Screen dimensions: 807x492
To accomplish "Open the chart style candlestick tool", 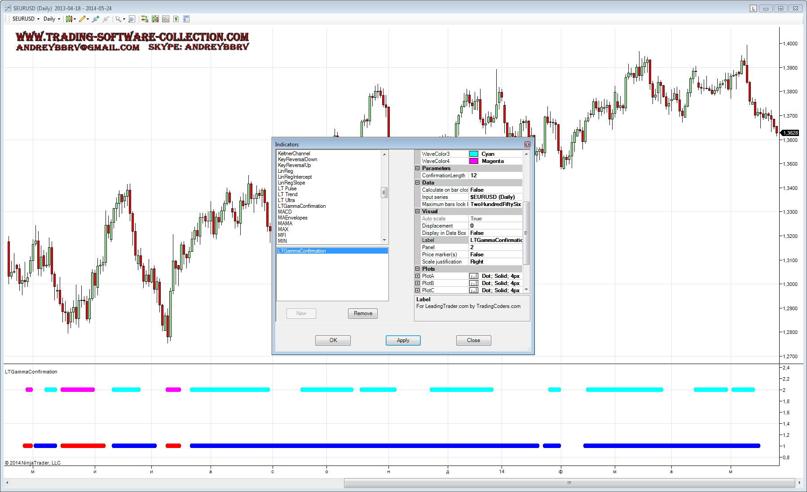I will click(69, 19).
